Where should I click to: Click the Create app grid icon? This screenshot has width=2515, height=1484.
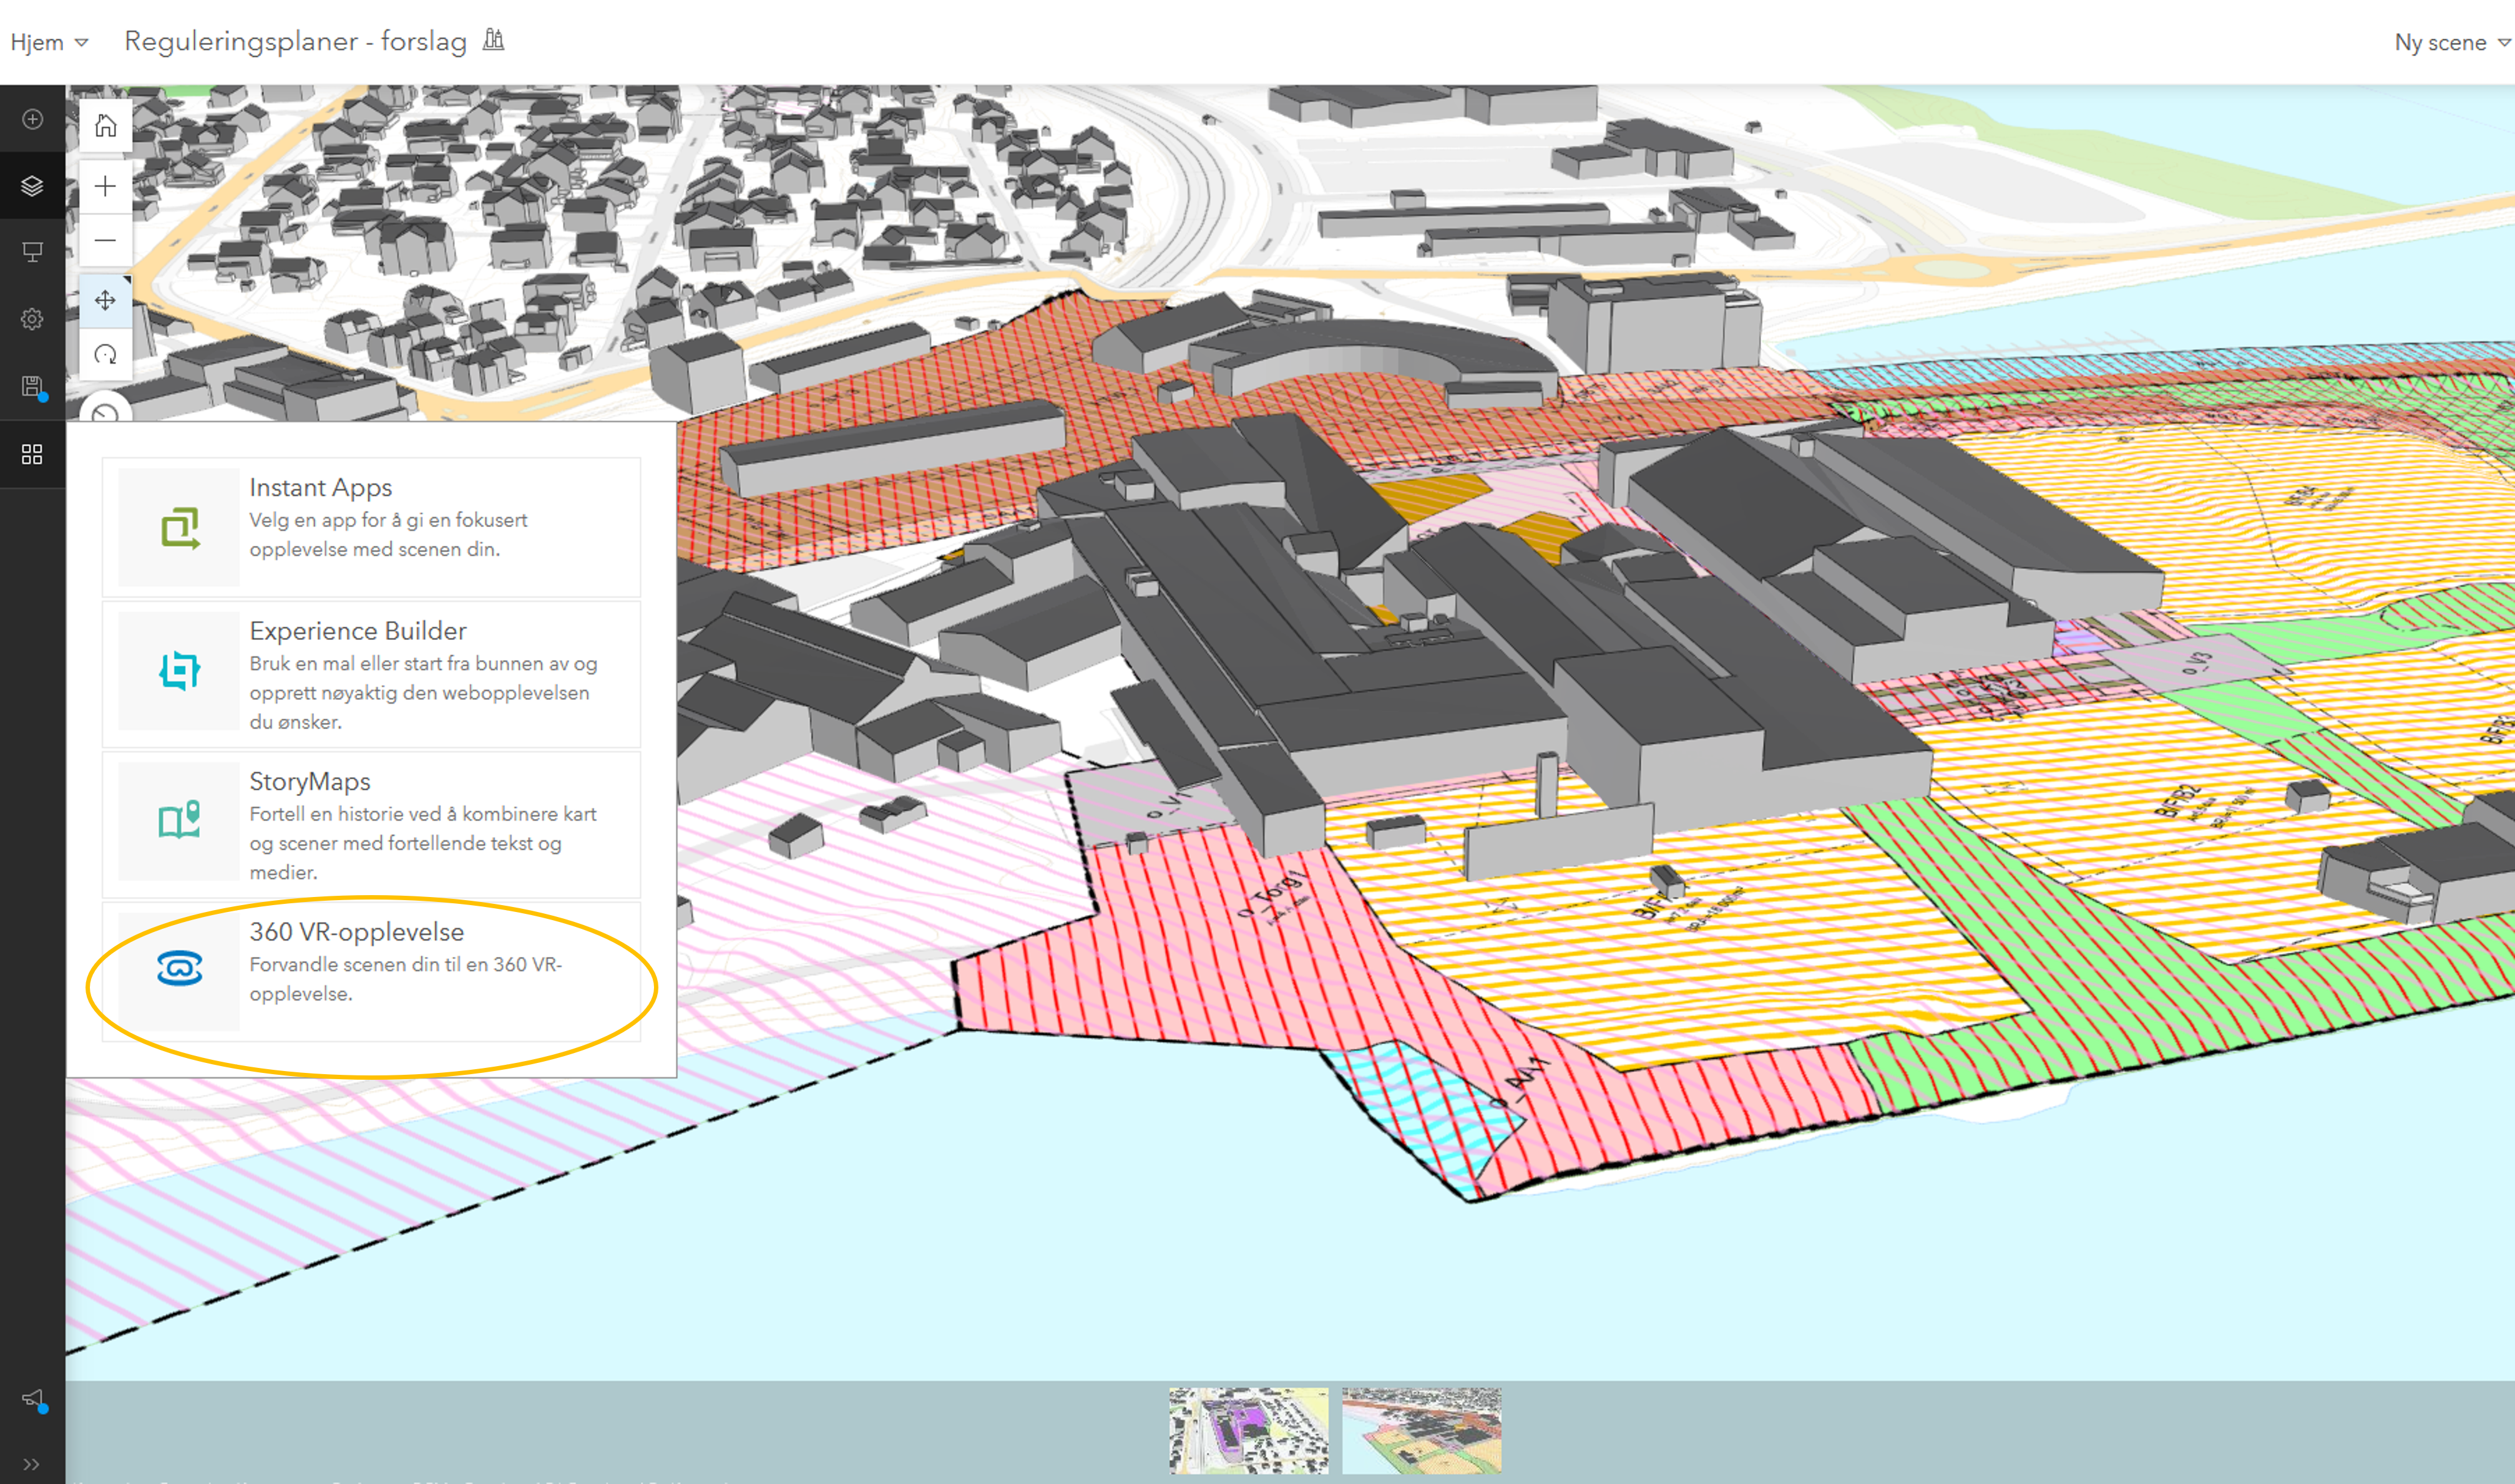click(x=32, y=454)
